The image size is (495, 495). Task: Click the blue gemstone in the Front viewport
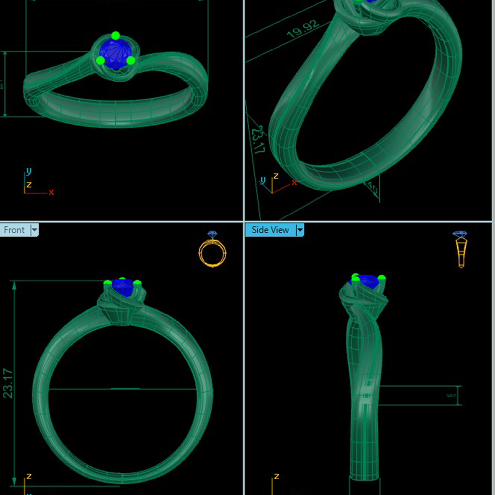122,287
